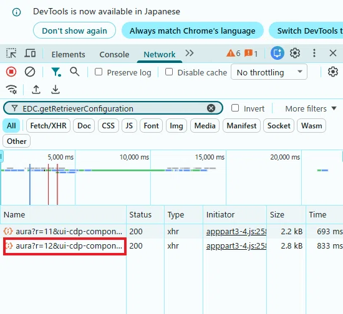Filter requests by JS

tap(129, 126)
